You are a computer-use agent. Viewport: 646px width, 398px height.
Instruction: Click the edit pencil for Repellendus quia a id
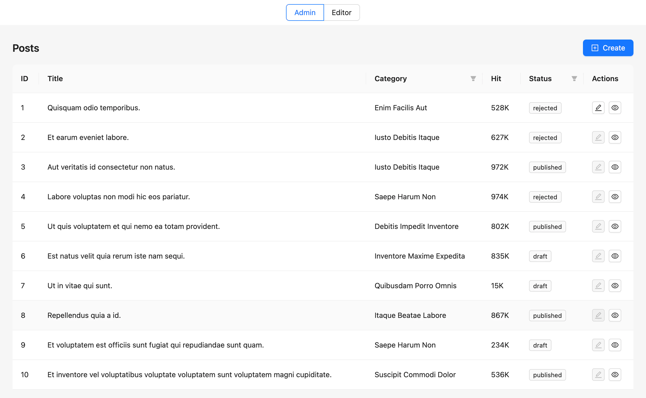coord(598,315)
